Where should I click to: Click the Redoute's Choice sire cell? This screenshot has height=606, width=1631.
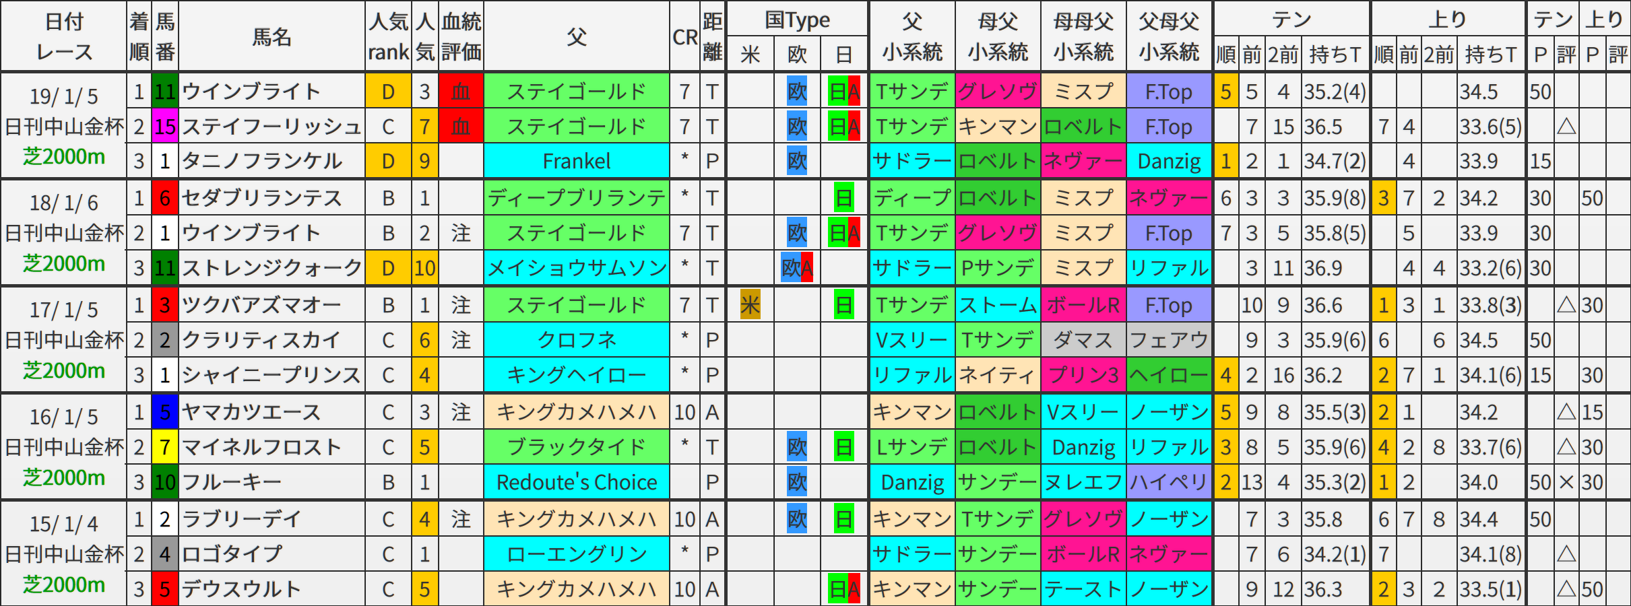577,482
